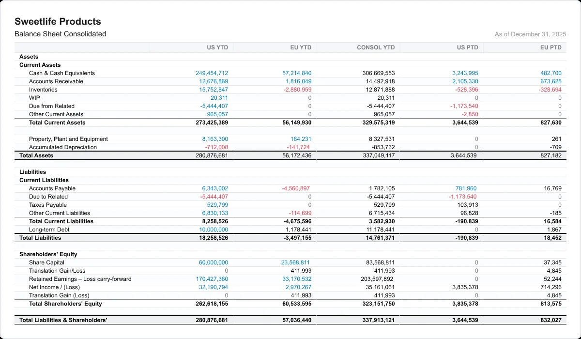Open EU YTD Accounts Receivable value 1,816,049
This screenshot has width=581, height=339.
(x=299, y=81)
